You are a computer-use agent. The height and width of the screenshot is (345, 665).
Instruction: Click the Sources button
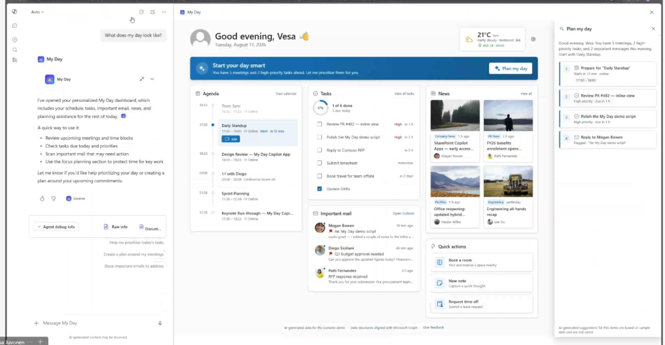[x=75, y=198]
